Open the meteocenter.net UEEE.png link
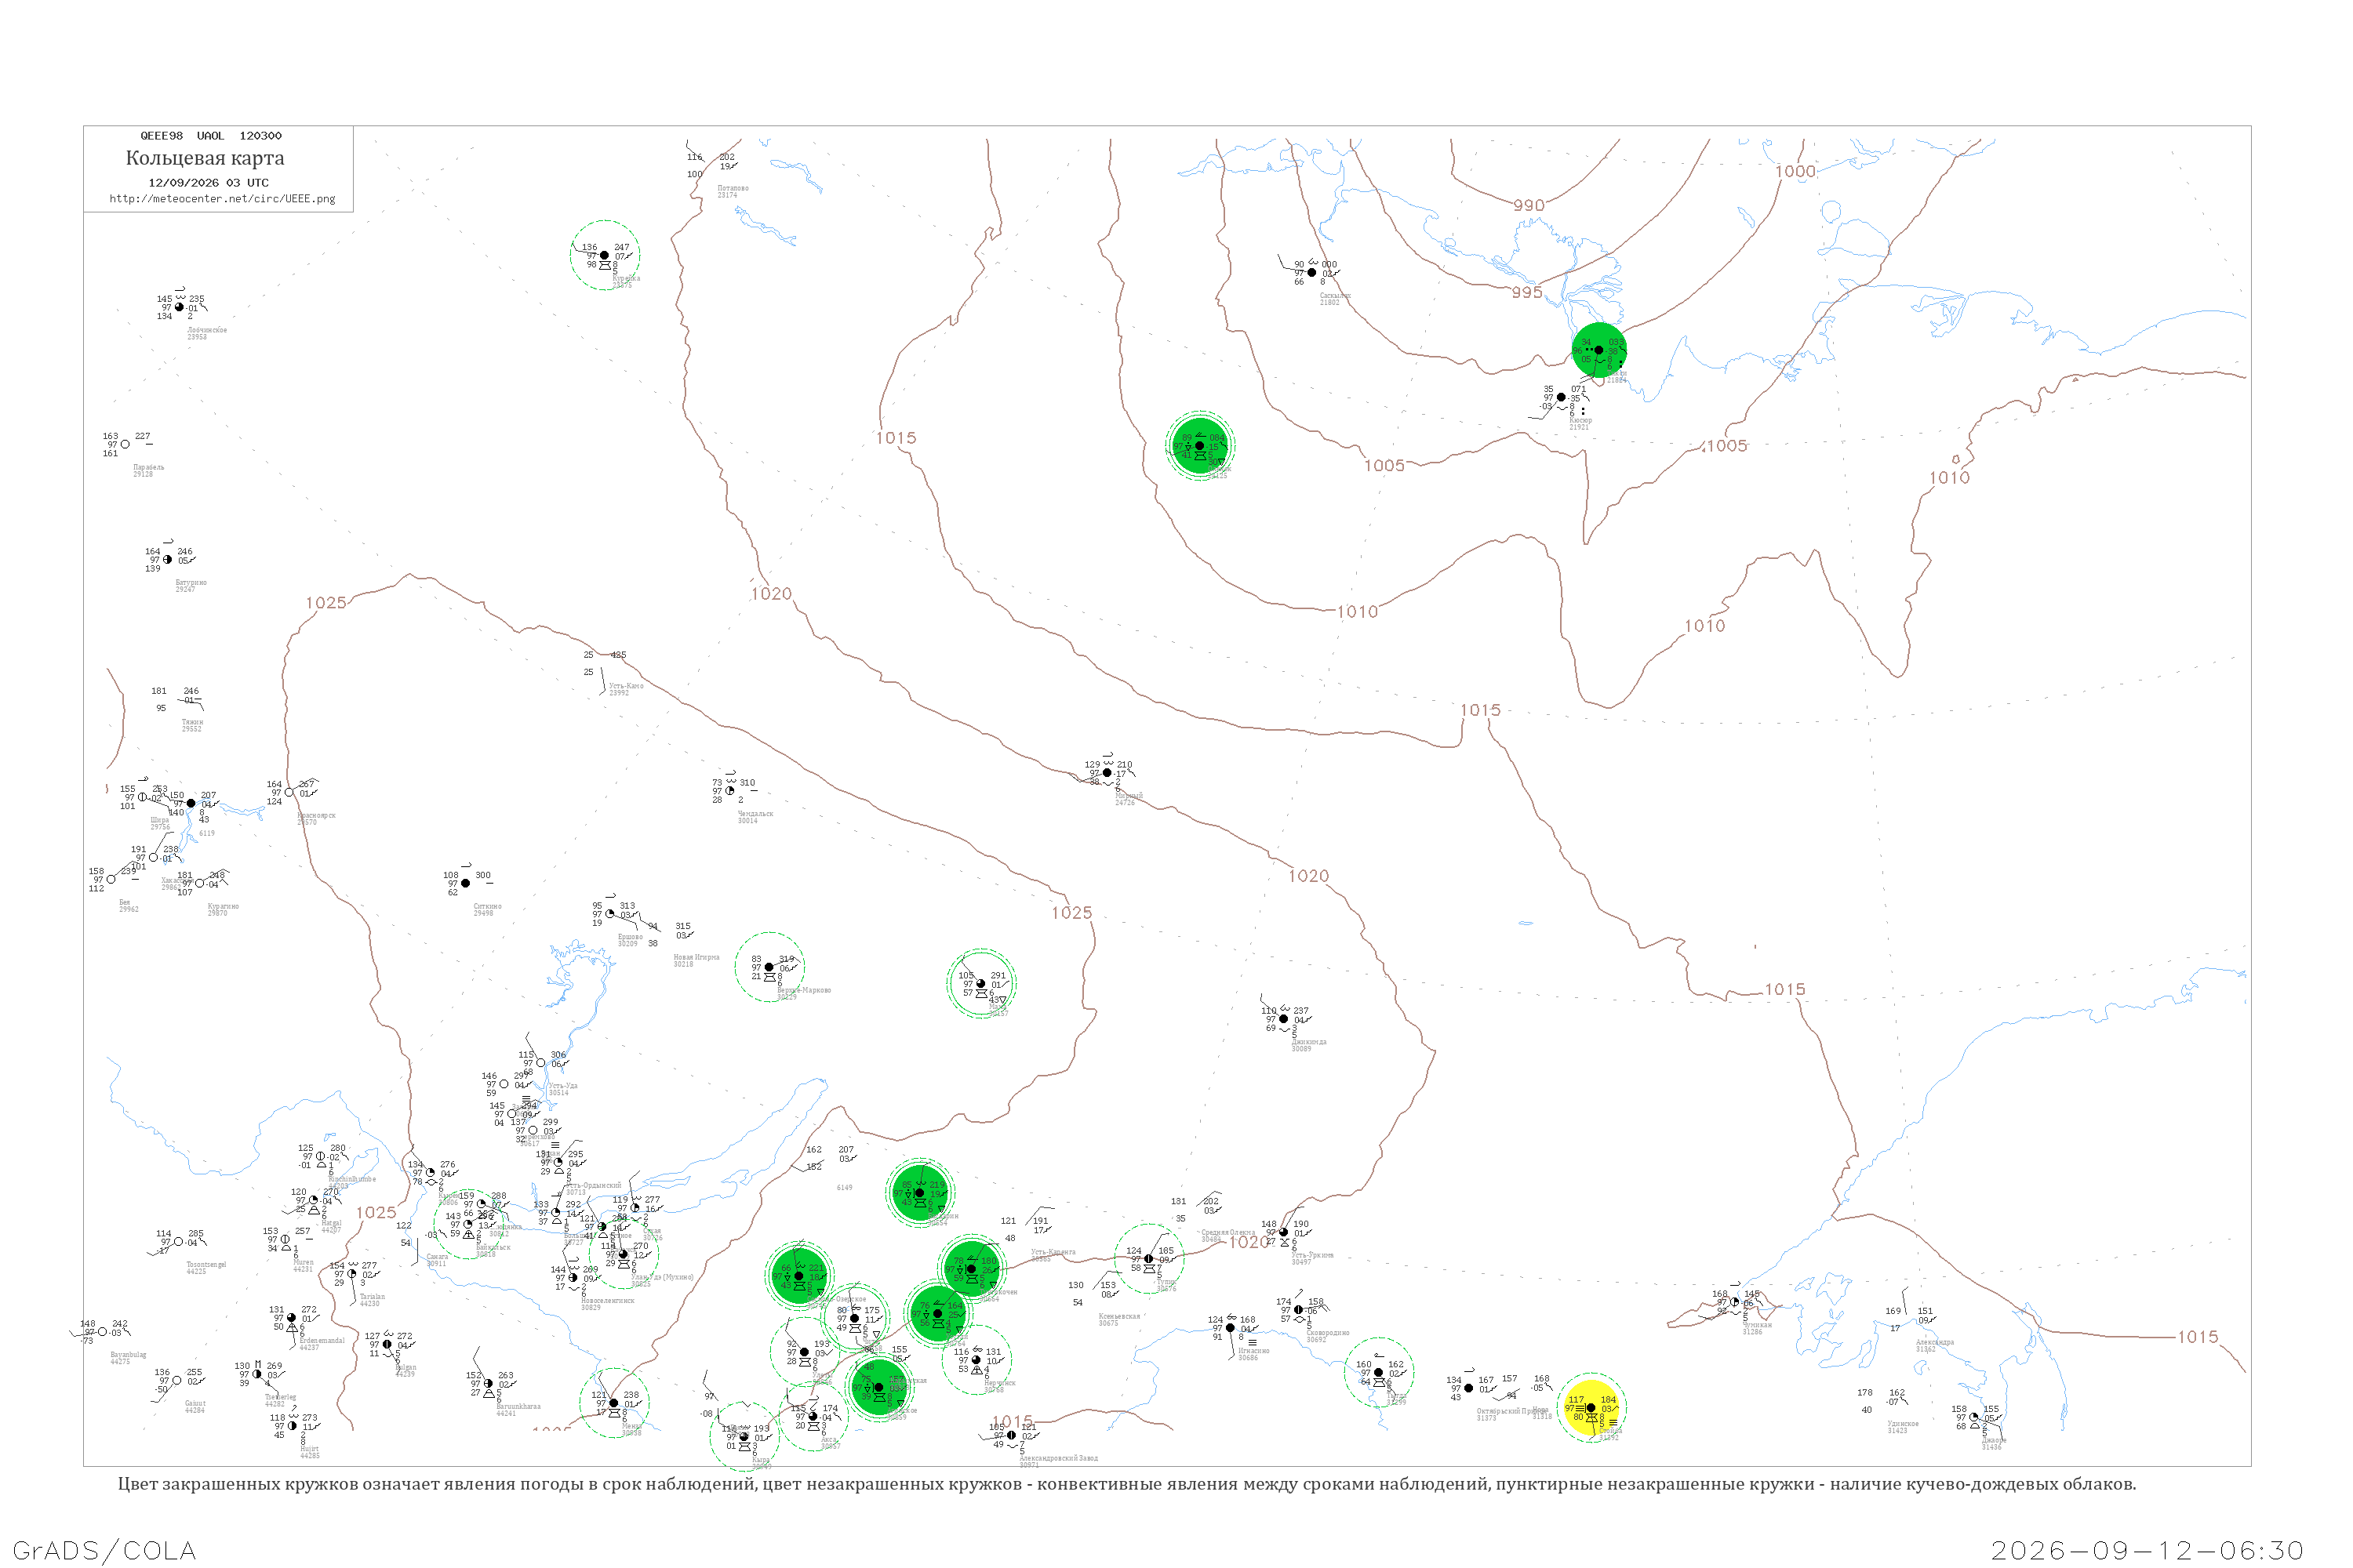The width and height of the screenshot is (2353, 1568). tap(222, 198)
